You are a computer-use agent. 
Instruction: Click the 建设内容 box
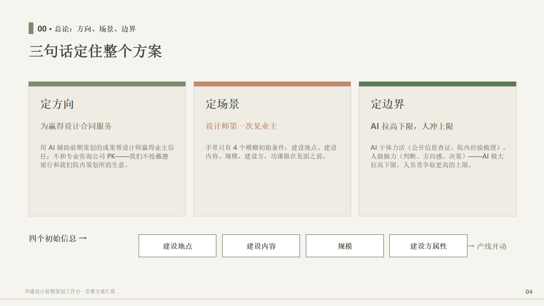point(261,246)
